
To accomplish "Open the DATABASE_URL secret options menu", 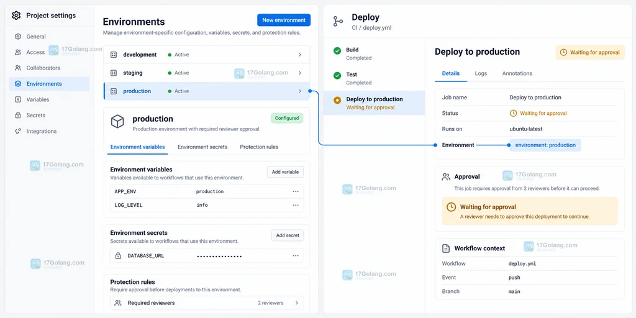I will [296, 255].
